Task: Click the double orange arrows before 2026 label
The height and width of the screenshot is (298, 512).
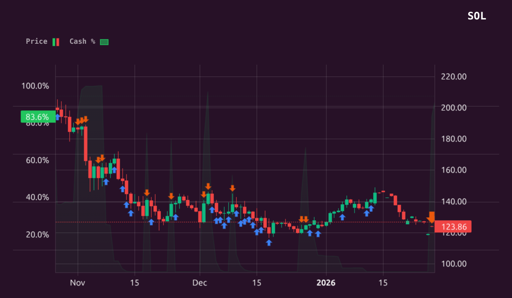Action: (304, 219)
